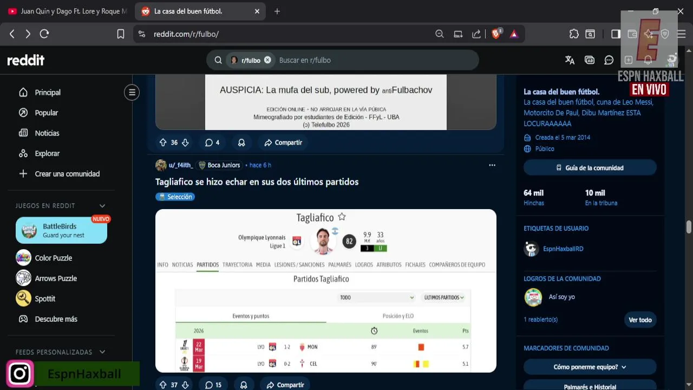Screen dimensions: 693x390
Task: Open the Palmarés e Historial button
Action: pos(590,386)
